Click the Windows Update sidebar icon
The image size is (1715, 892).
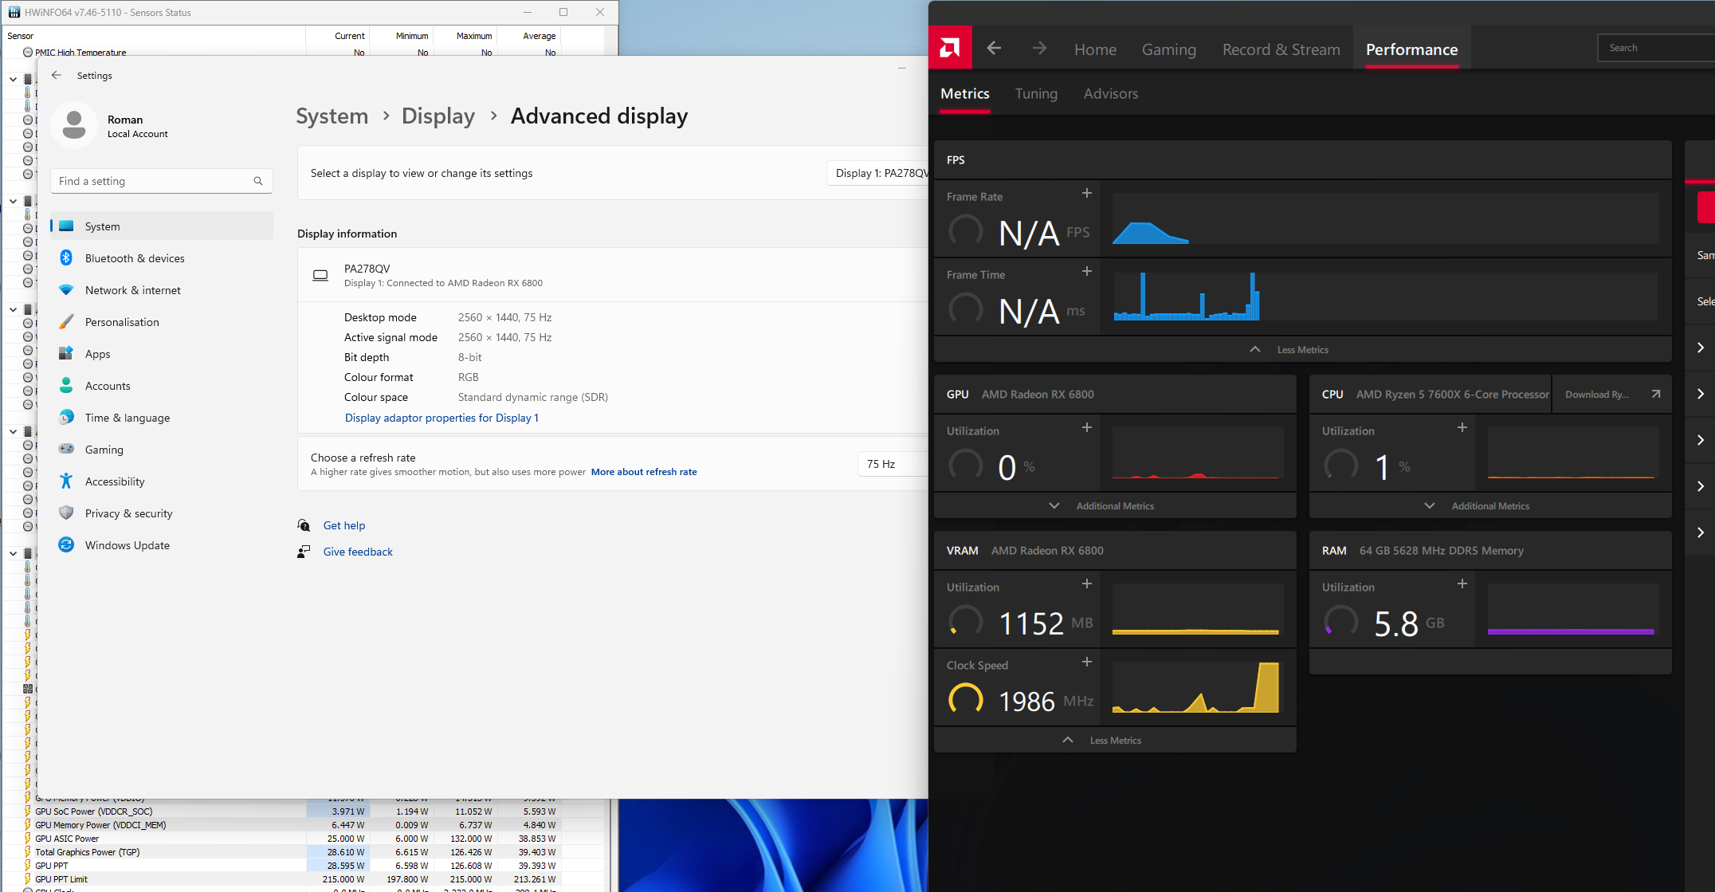(67, 545)
